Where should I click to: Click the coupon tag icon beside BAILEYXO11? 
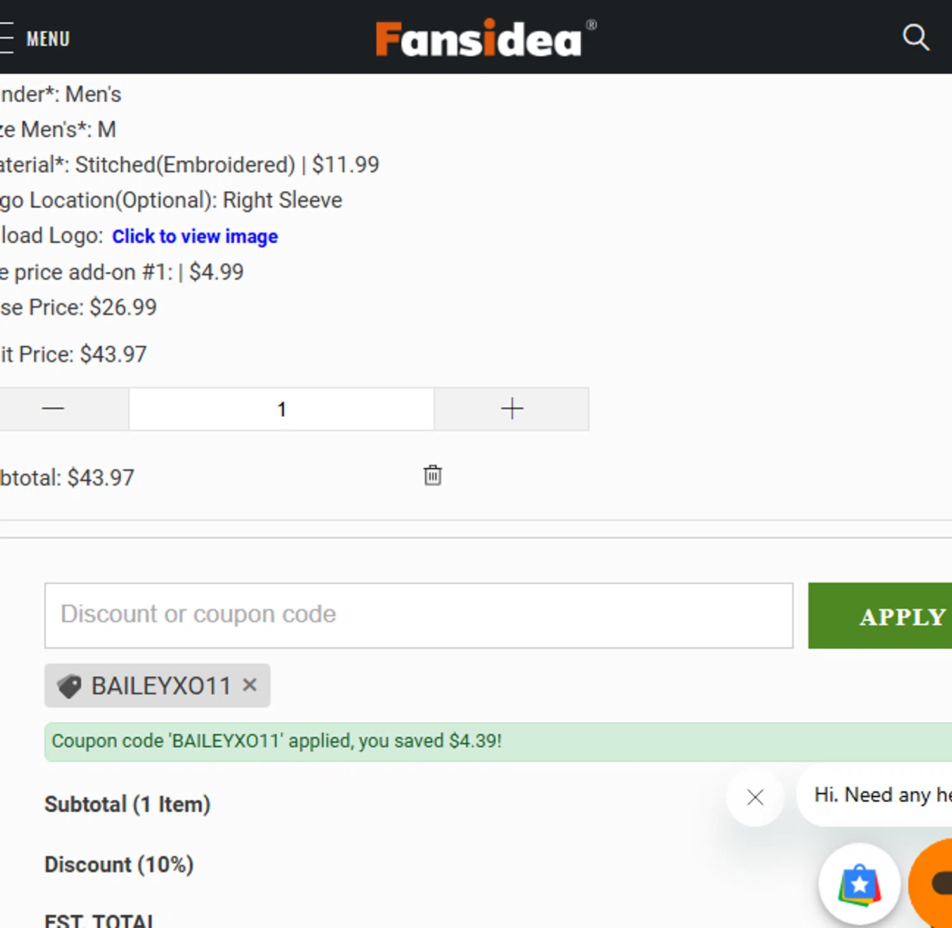69,686
